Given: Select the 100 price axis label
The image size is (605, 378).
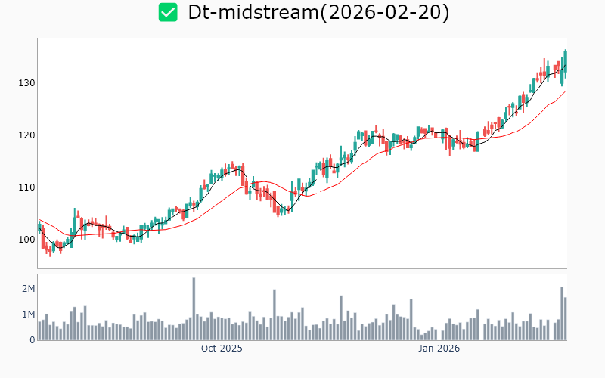Looking at the screenshot, I should [26, 240].
